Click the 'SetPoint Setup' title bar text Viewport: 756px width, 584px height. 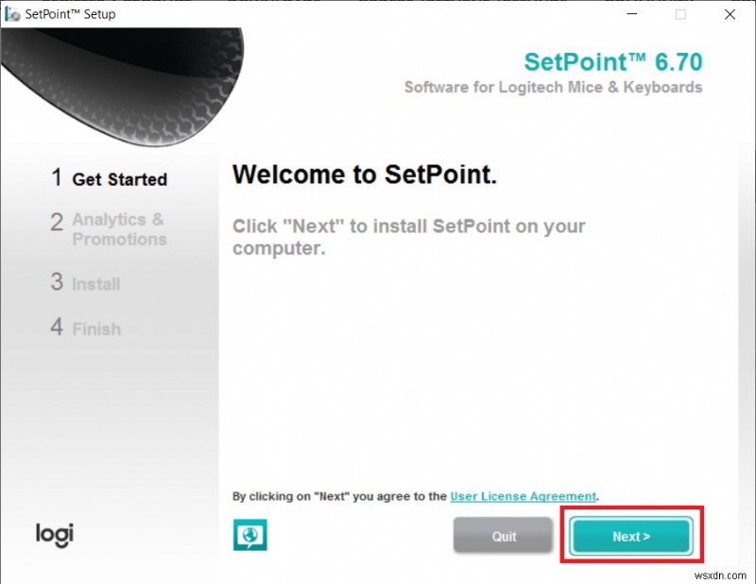(70, 14)
